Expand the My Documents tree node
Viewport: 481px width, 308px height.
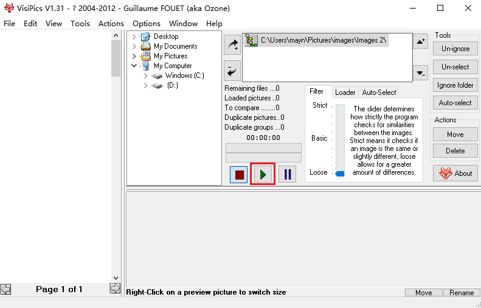tap(134, 46)
